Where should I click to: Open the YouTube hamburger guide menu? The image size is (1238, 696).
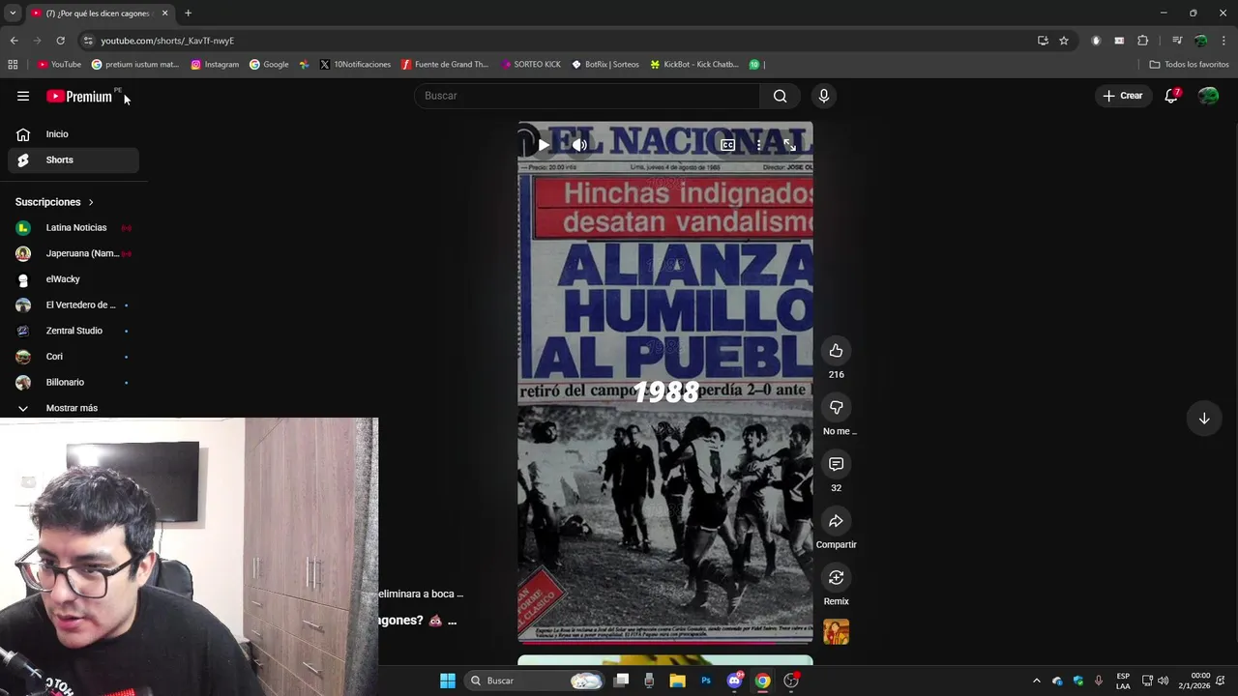(23, 96)
